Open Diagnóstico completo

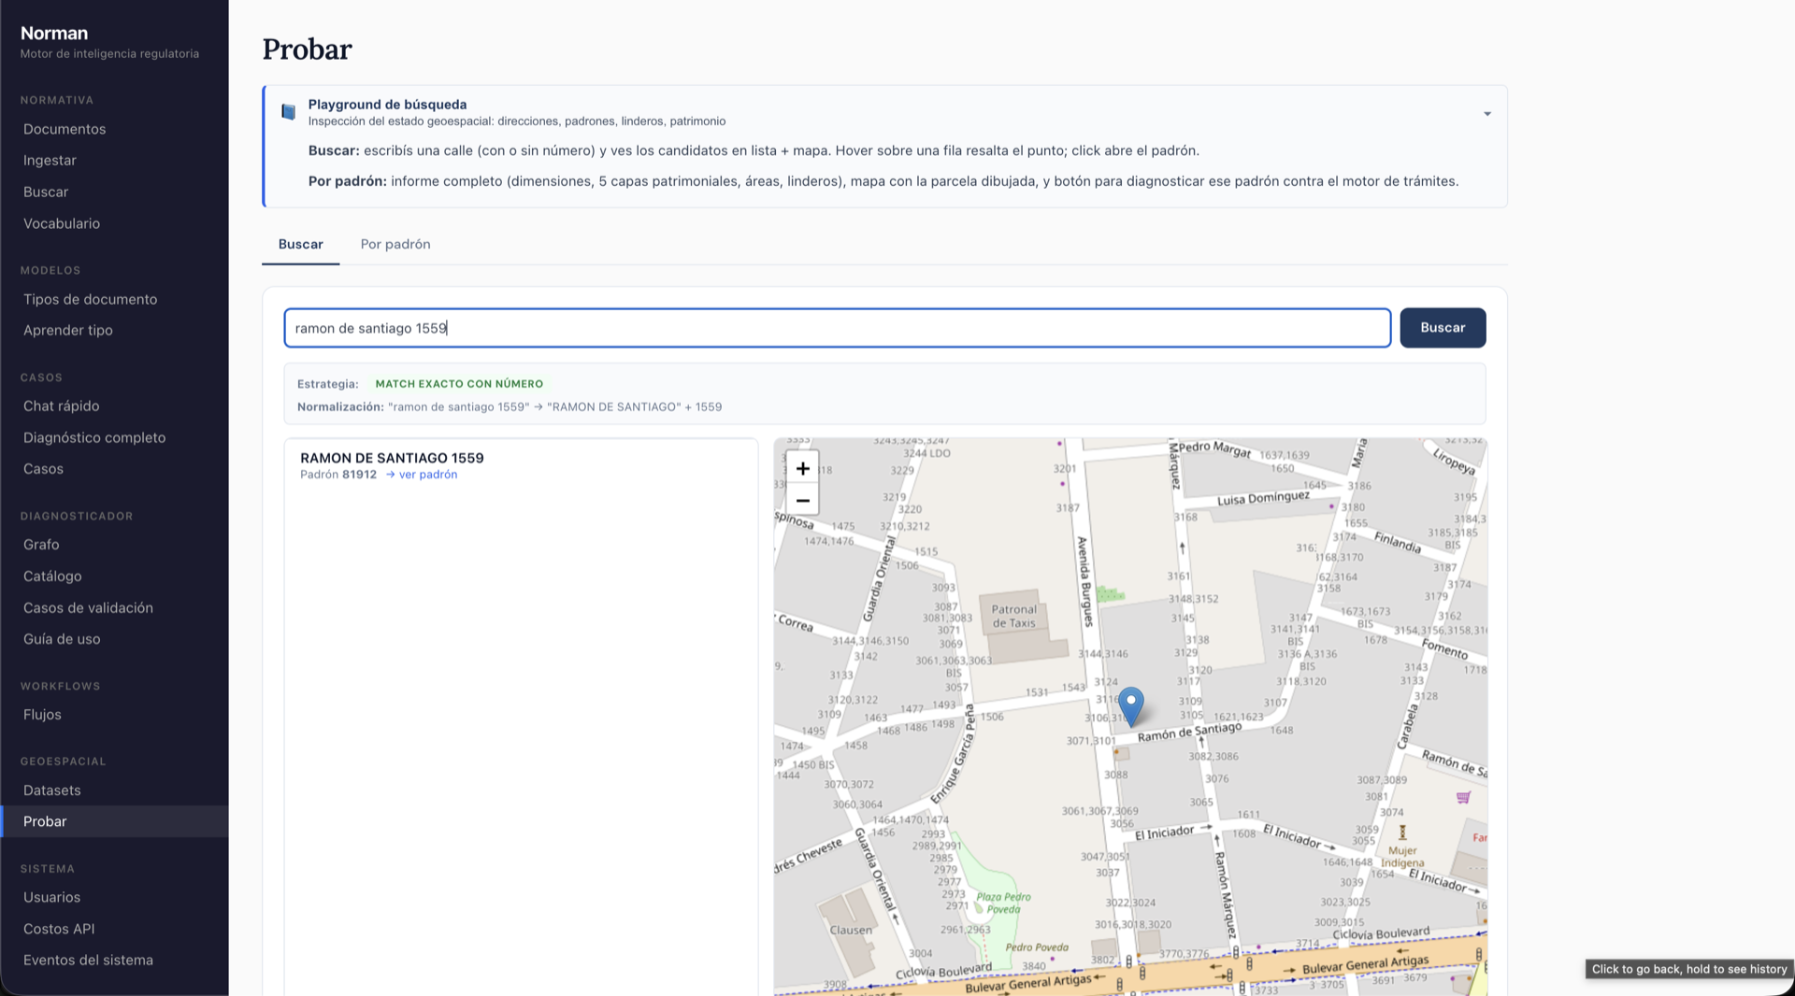coord(94,437)
